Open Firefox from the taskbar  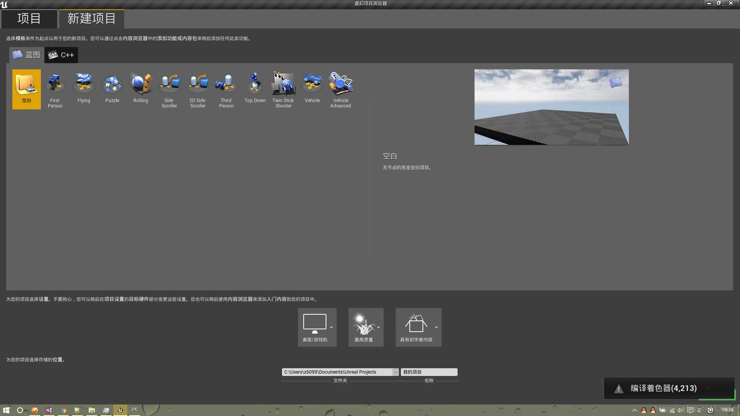coord(35,410)
